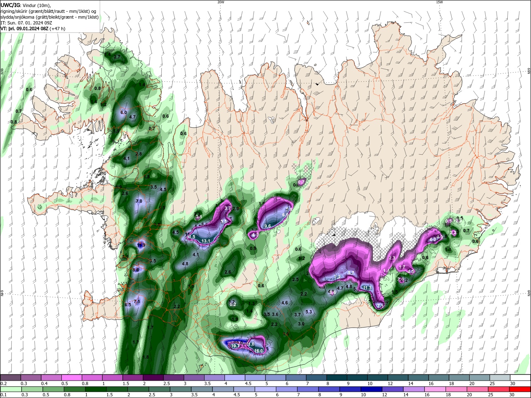Select the bright pink 0.5 swatch in the upper legend row
This screenshot has width=531, height=398.
pyautogui.click(x=71, y=377)
